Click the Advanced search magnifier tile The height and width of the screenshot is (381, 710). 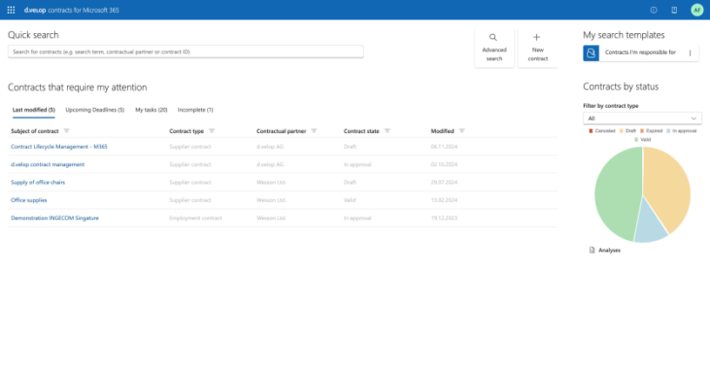[493, 47]
